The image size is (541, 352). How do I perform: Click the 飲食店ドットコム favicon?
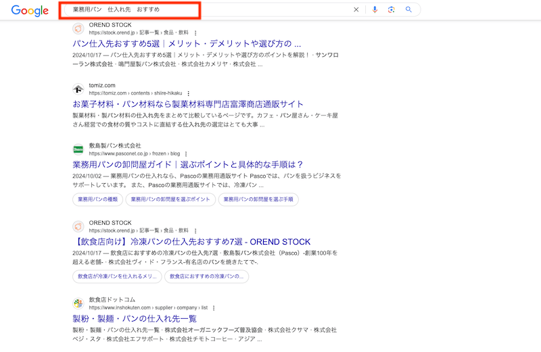click(78, 303)
